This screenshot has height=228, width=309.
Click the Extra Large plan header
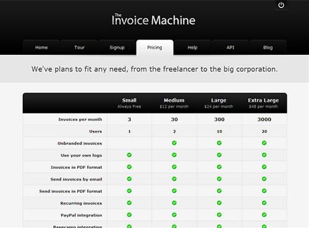point(263,103)
